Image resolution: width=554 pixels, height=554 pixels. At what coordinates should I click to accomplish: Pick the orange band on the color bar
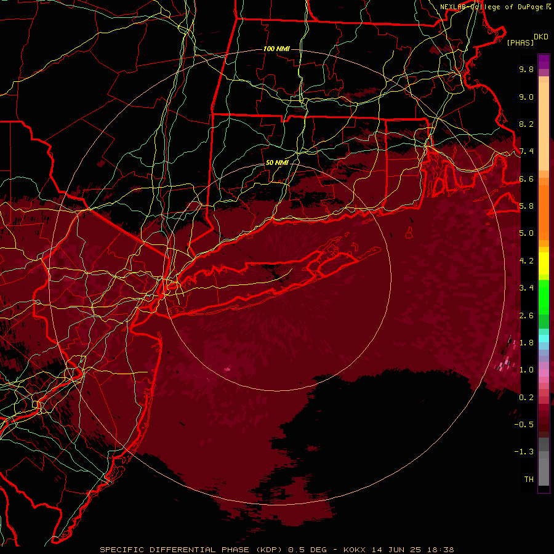click(x=544, y=212)
